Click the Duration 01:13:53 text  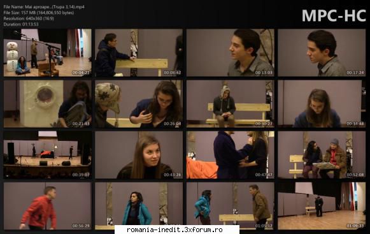[x=21, y=24]
